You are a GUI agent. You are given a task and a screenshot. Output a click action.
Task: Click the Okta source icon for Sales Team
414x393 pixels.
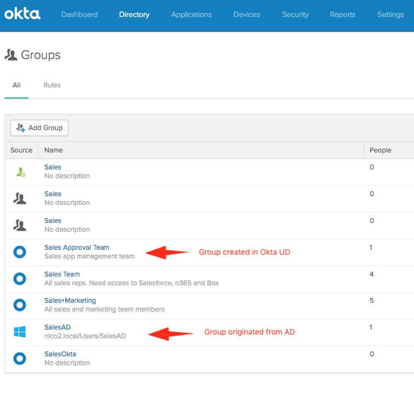click(20, 279)
